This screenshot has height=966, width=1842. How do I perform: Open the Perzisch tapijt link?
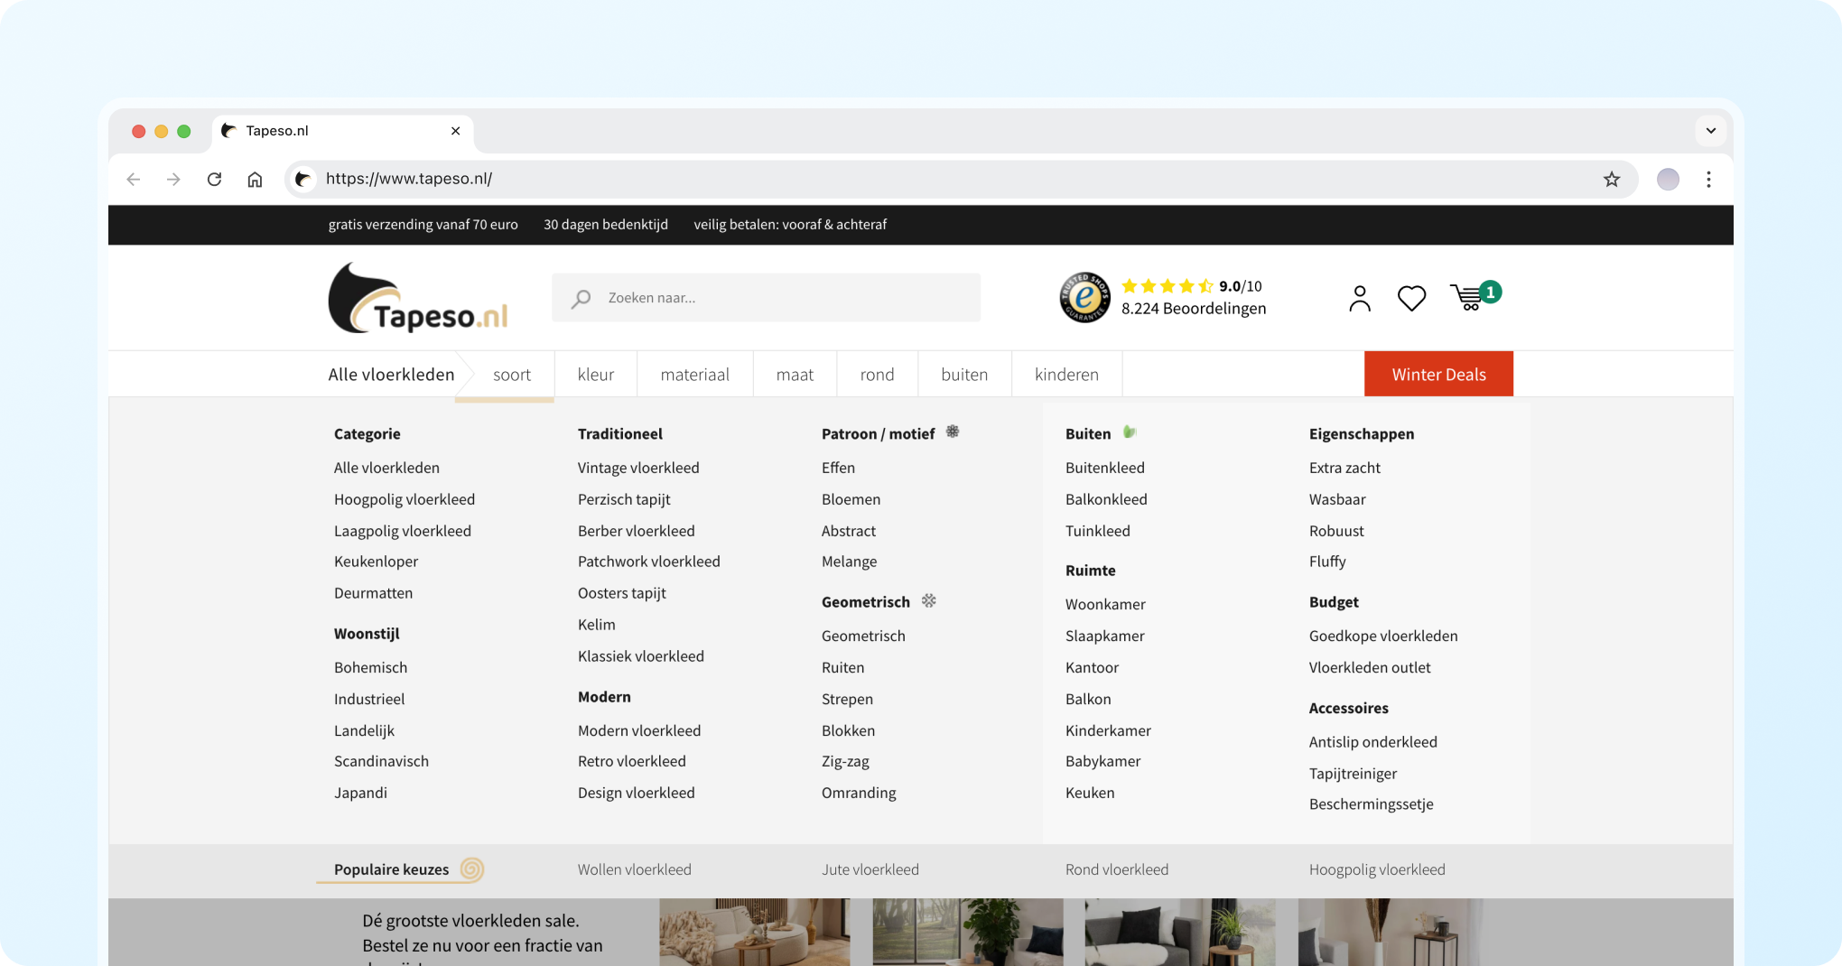click(x=624, y=499)
